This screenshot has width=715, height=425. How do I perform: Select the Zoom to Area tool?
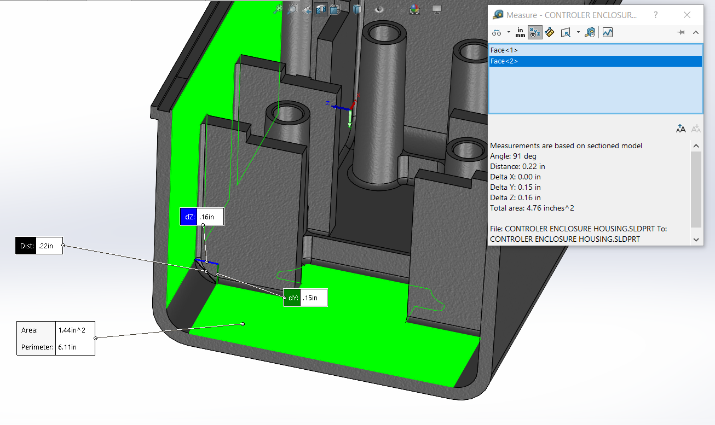pyautogui.click(x=293, y=9)
